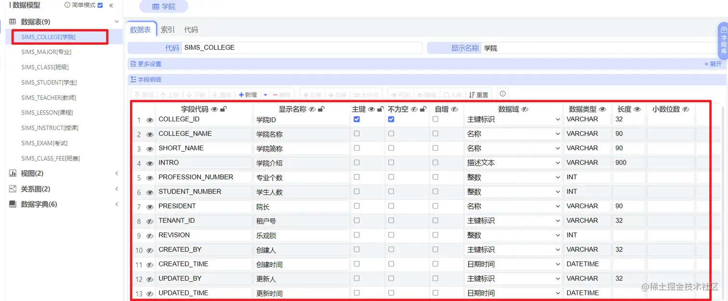
Task: Select the 新增 add field tool
Action: [x=247, y=94]
